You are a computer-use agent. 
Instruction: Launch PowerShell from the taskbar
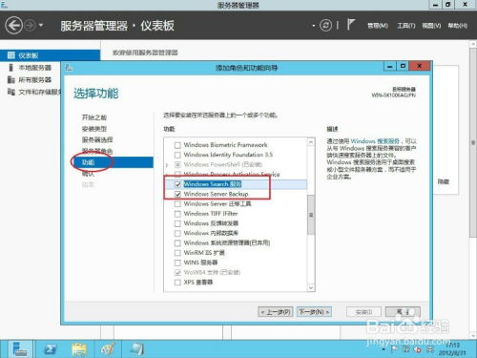(51, 349)
